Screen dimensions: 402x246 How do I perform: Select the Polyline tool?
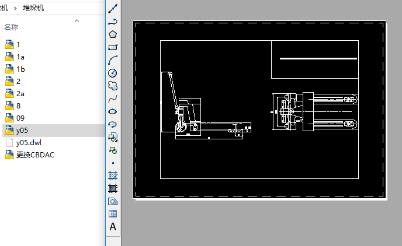113,22
